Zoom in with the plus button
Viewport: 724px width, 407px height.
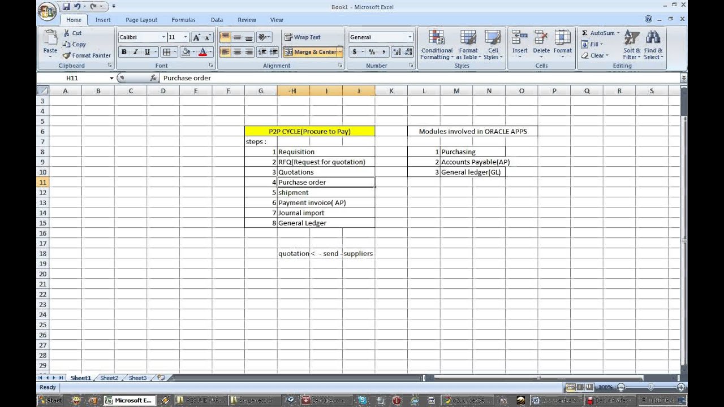click(x=681, y=387)
